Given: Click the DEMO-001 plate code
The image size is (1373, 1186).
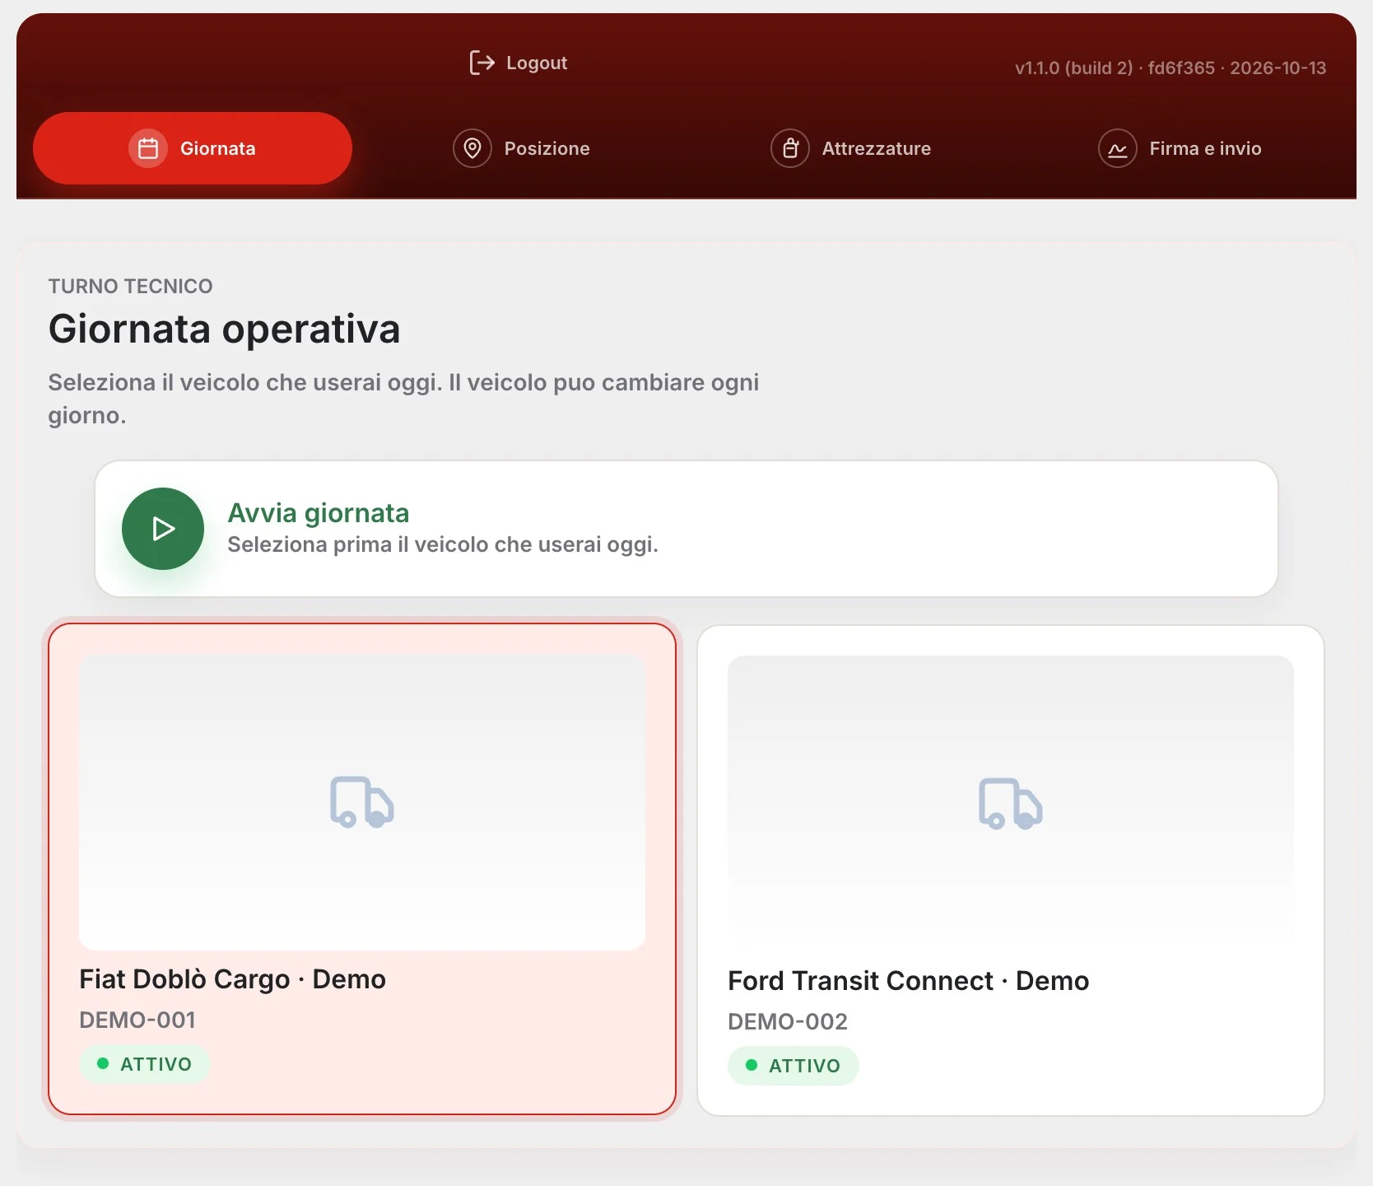Looking at the screenshot, I should click(x=137, y=1020).
